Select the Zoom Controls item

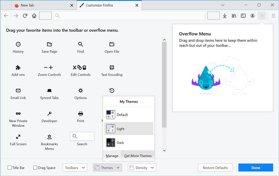click(49, 71)
